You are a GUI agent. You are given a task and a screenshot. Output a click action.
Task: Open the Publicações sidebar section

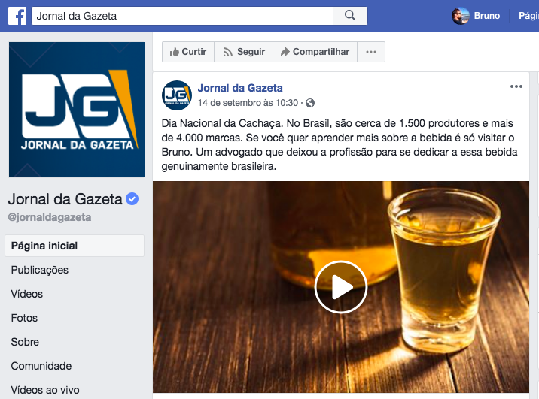click(x=40, y=270)
